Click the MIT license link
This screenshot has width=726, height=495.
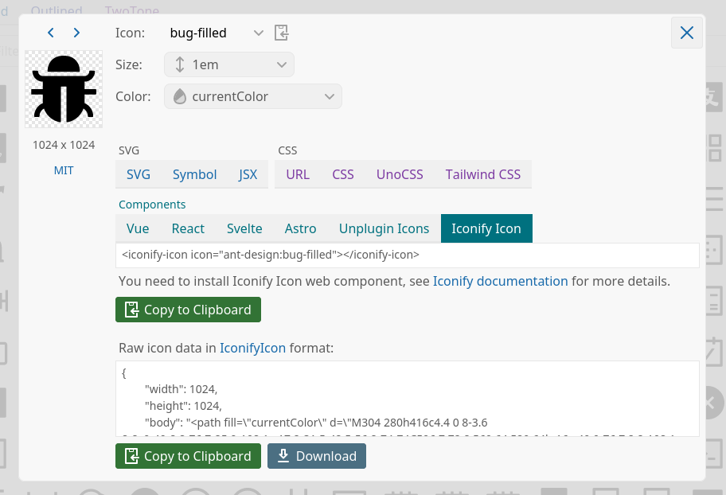point(64,170)
